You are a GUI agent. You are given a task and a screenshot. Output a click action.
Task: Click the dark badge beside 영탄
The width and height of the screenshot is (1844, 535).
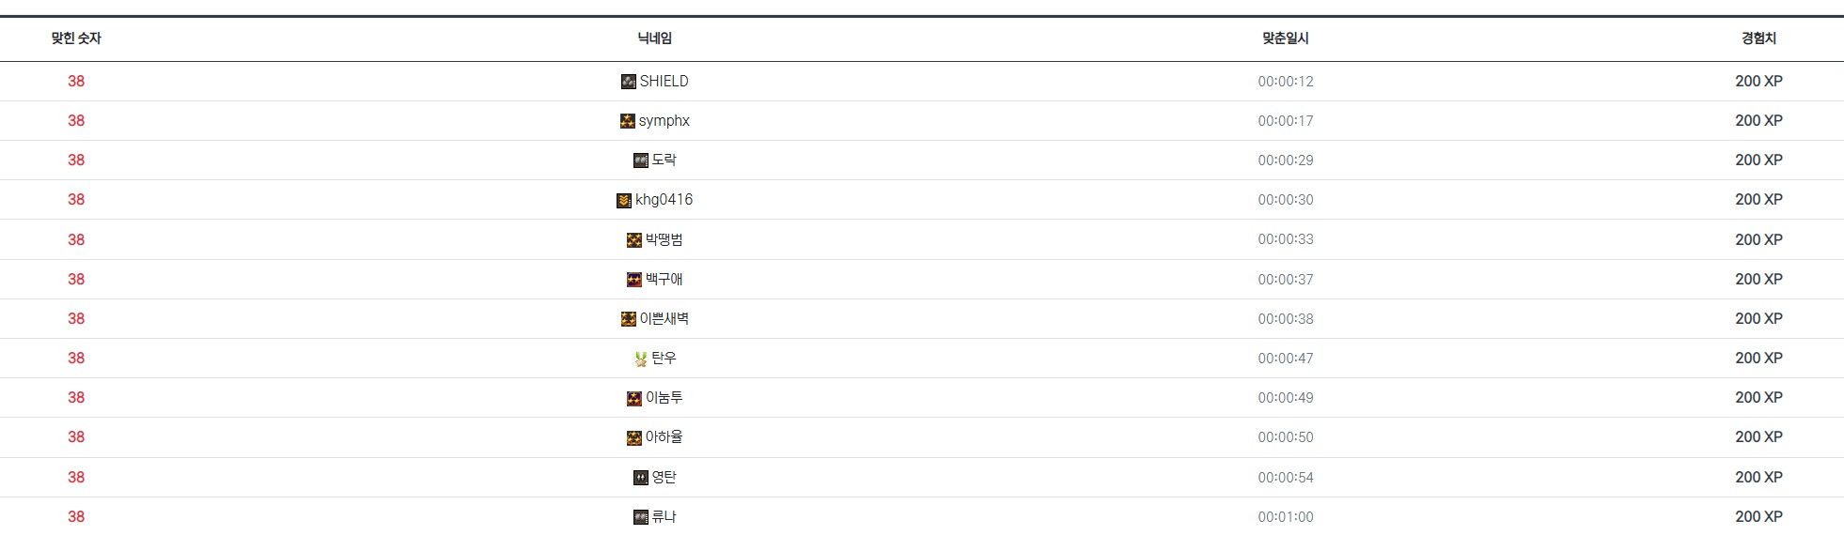[x=641, y=478]
